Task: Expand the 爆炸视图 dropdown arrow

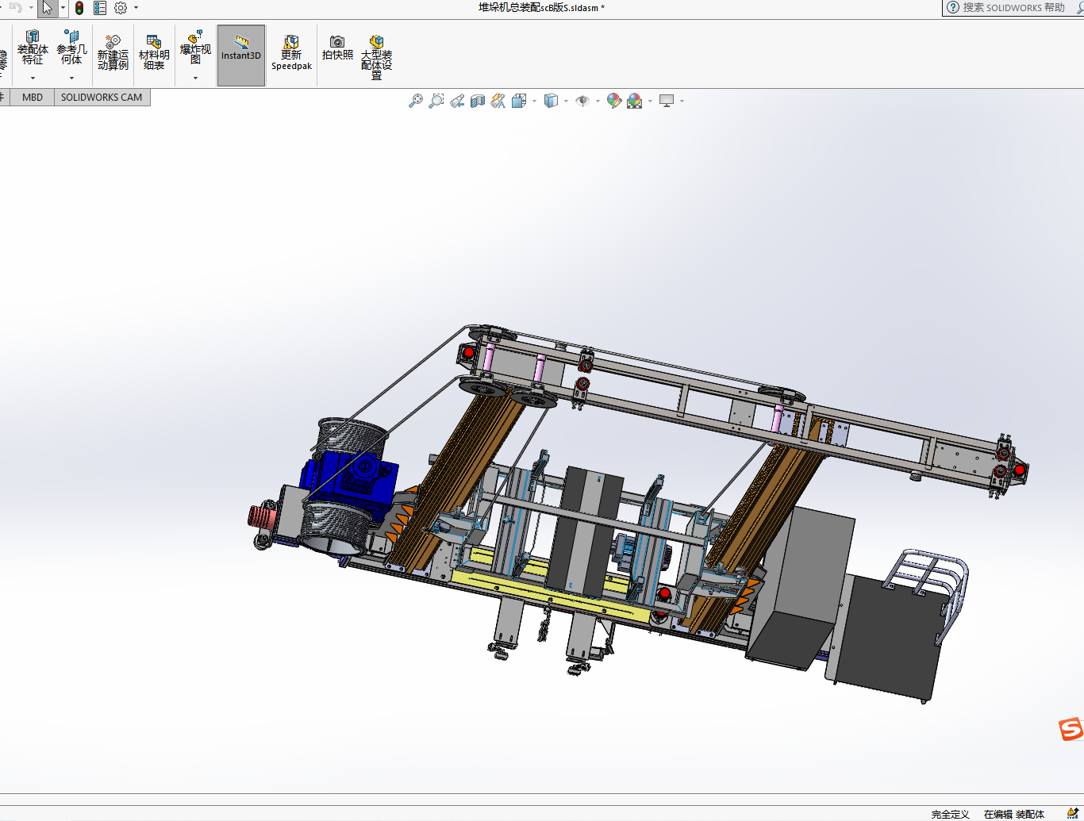Action: (195, 78)
